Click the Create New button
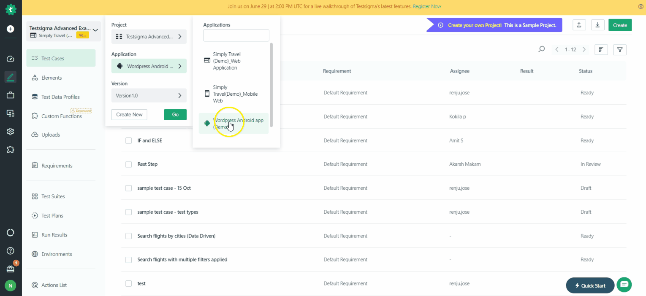The height and width of the screenshot is (296, 646). pos(129,115)
